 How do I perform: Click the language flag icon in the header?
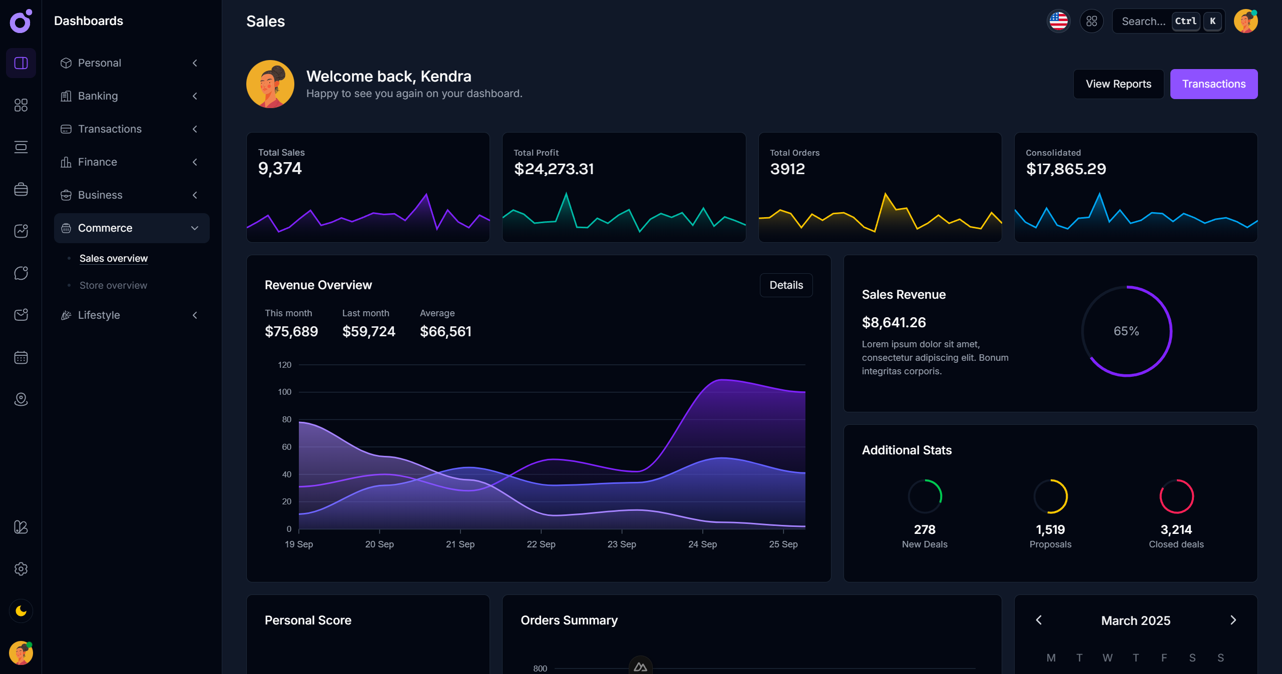(1058, 21)
